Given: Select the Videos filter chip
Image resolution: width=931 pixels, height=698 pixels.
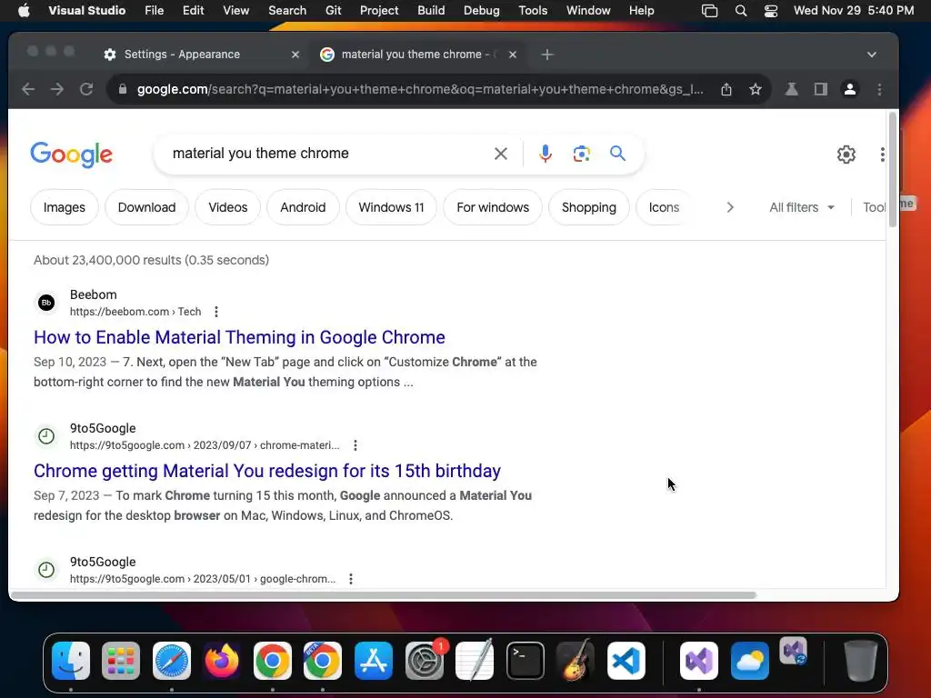Looking at the screenshot, I should (228, 207).
